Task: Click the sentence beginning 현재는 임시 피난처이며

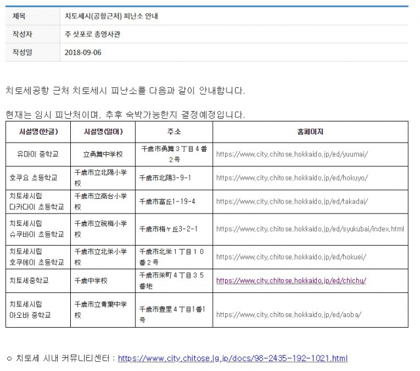Action: coord(125,115)
